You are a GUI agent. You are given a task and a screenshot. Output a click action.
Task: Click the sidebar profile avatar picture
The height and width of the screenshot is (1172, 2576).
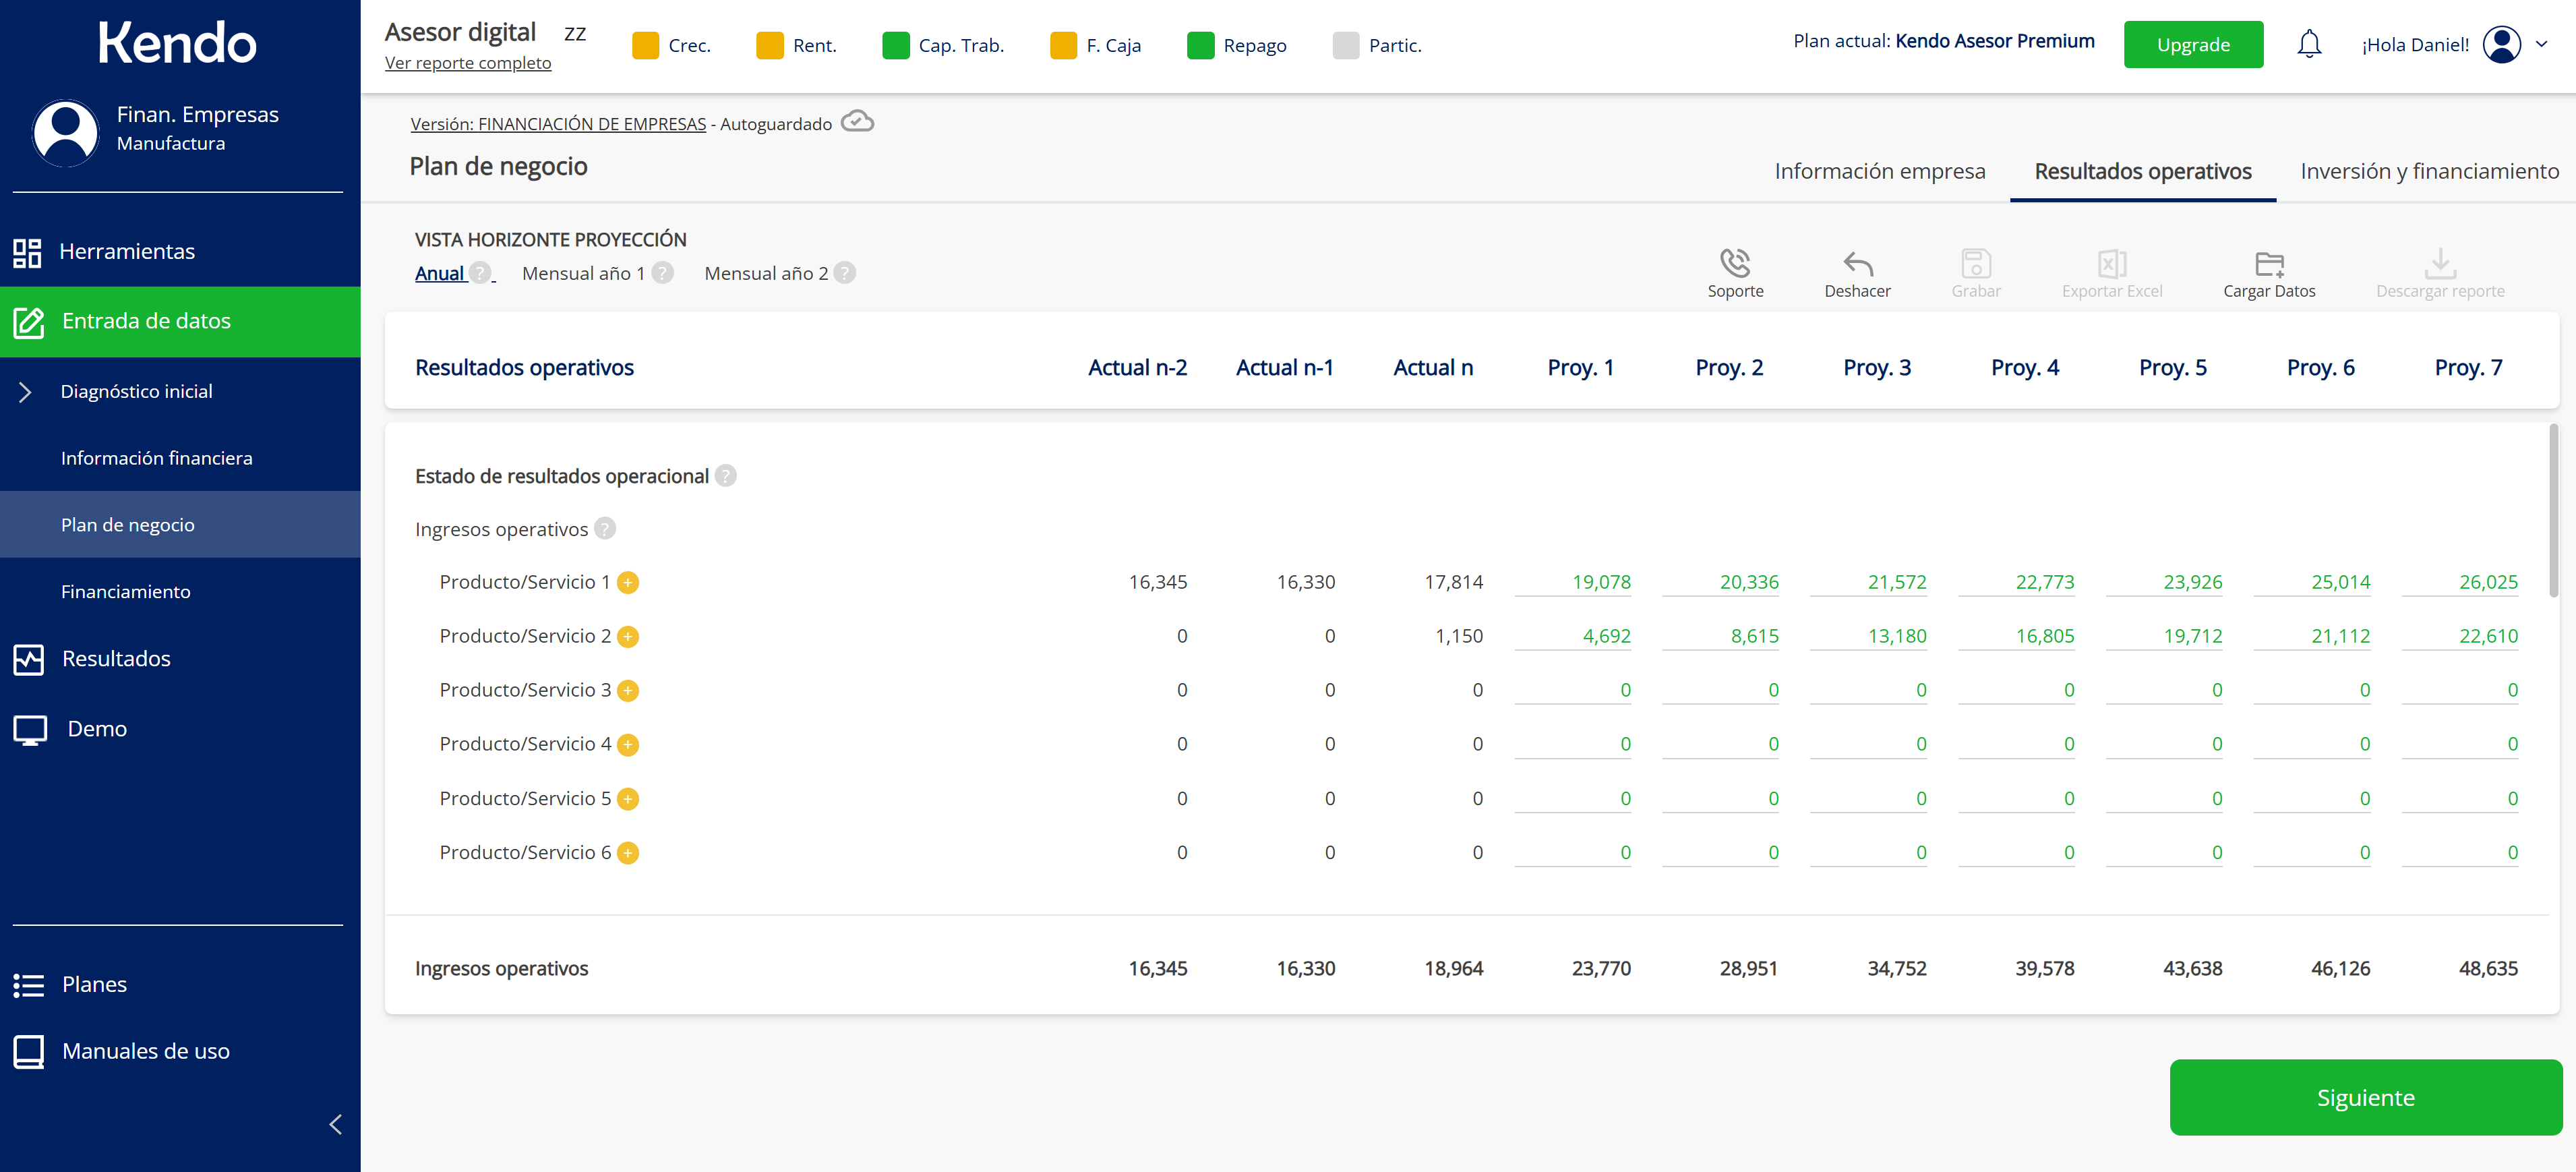point(66,132)
